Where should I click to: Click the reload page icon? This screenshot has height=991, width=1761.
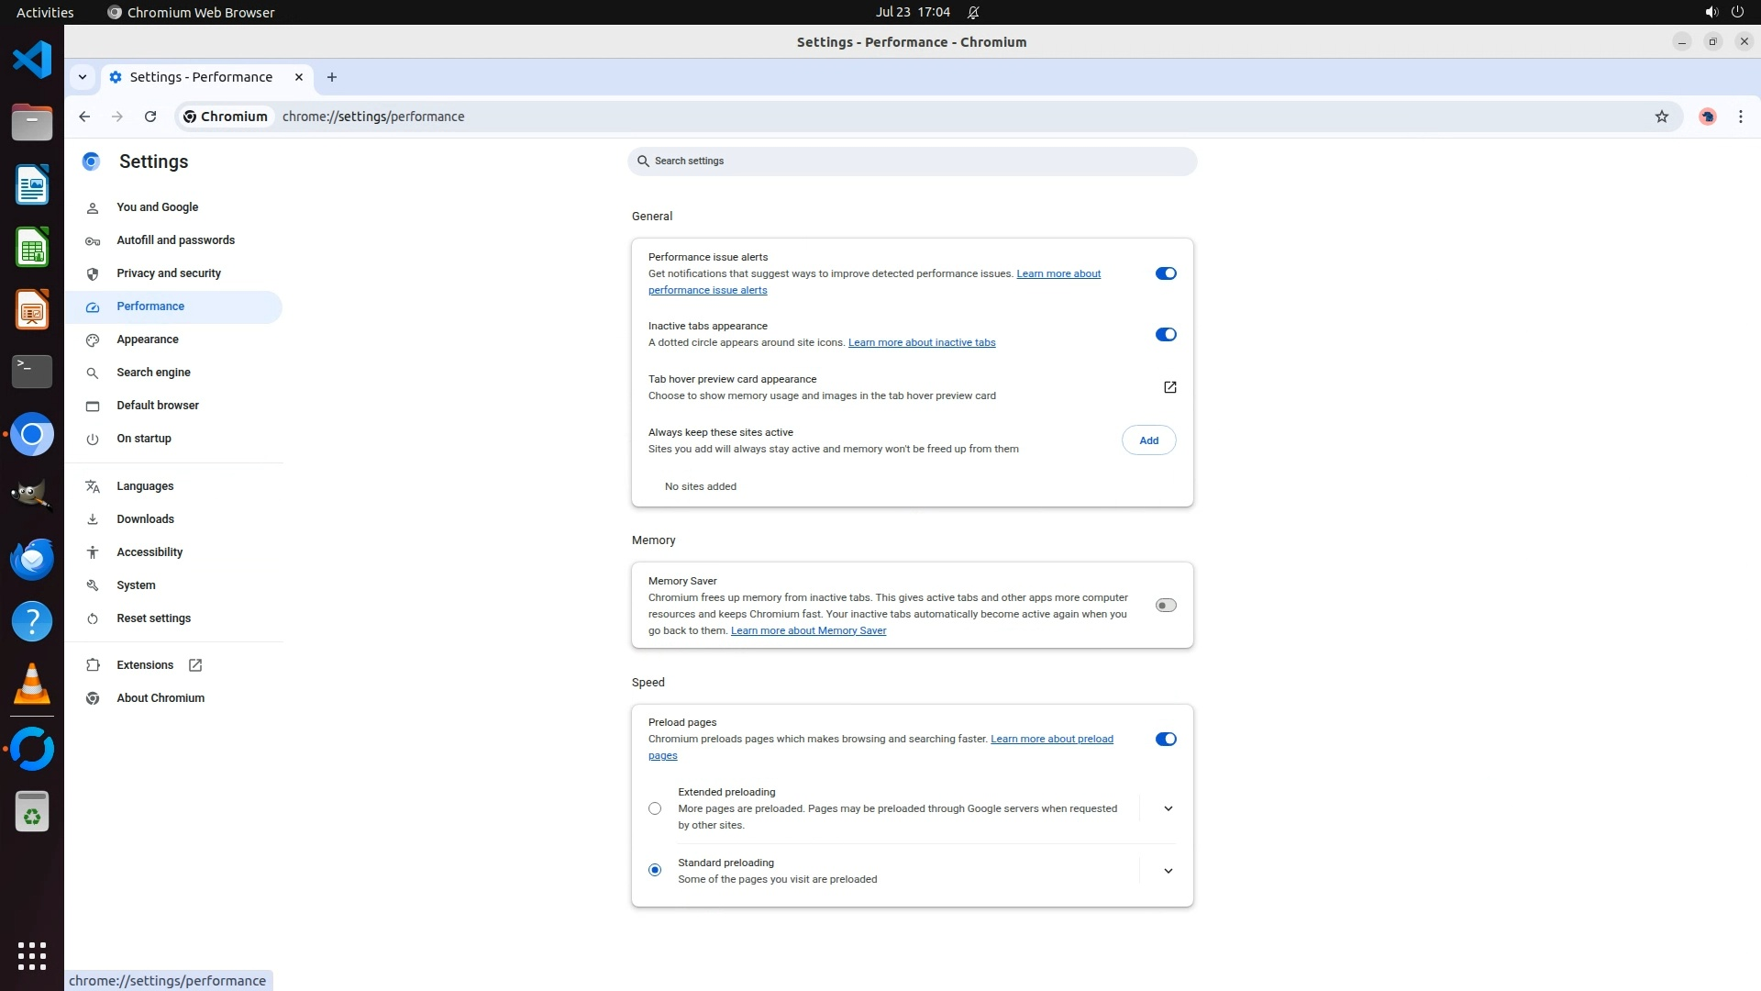click(x=150, y=117)
